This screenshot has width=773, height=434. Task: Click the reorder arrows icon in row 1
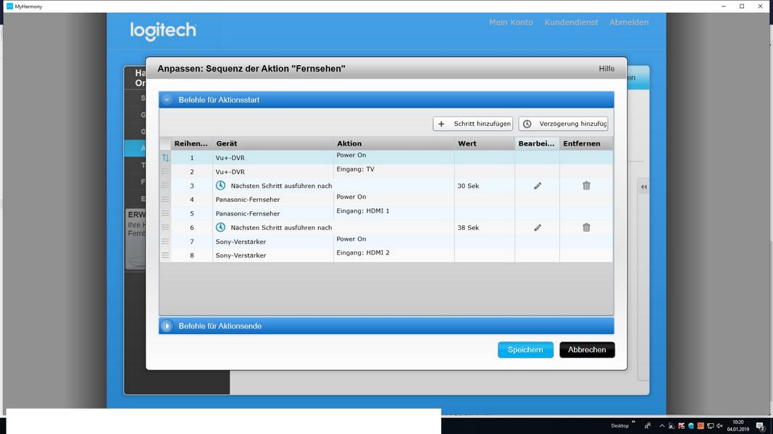tap(166, 158)
